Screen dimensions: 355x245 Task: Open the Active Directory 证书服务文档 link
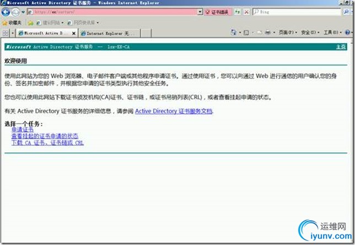click(x=174, y=111)
